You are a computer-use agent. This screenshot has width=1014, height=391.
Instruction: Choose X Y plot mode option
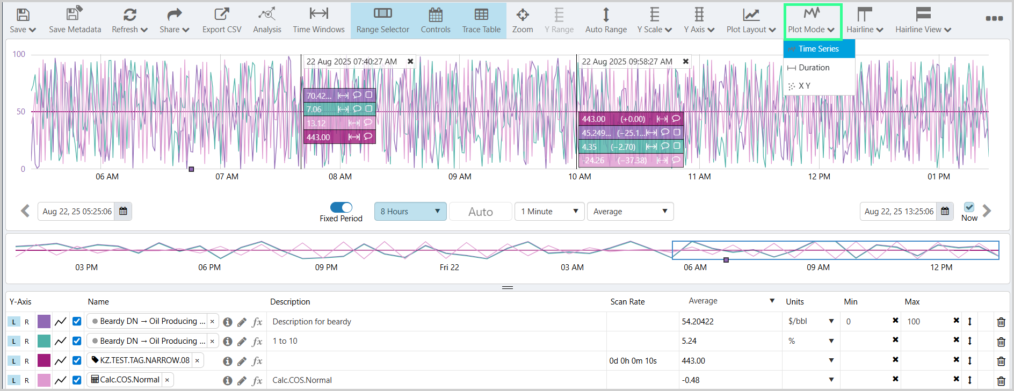pyautogui.click(x=804, y=86)
